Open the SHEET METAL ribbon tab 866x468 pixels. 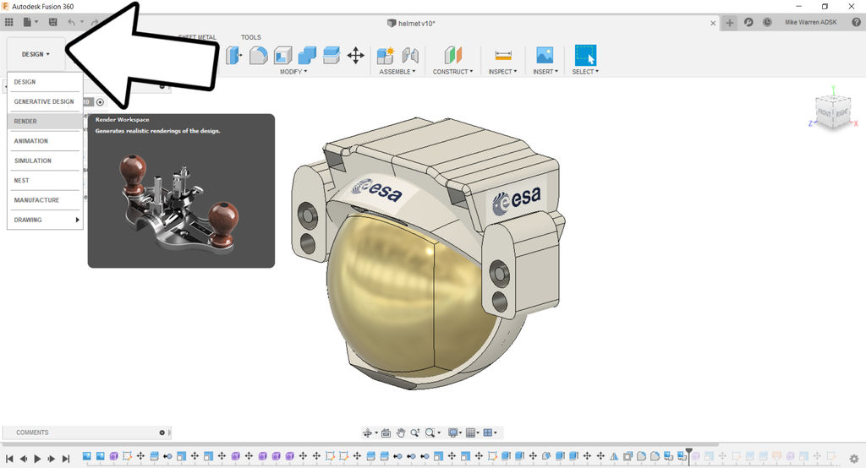tap(197, 37)
